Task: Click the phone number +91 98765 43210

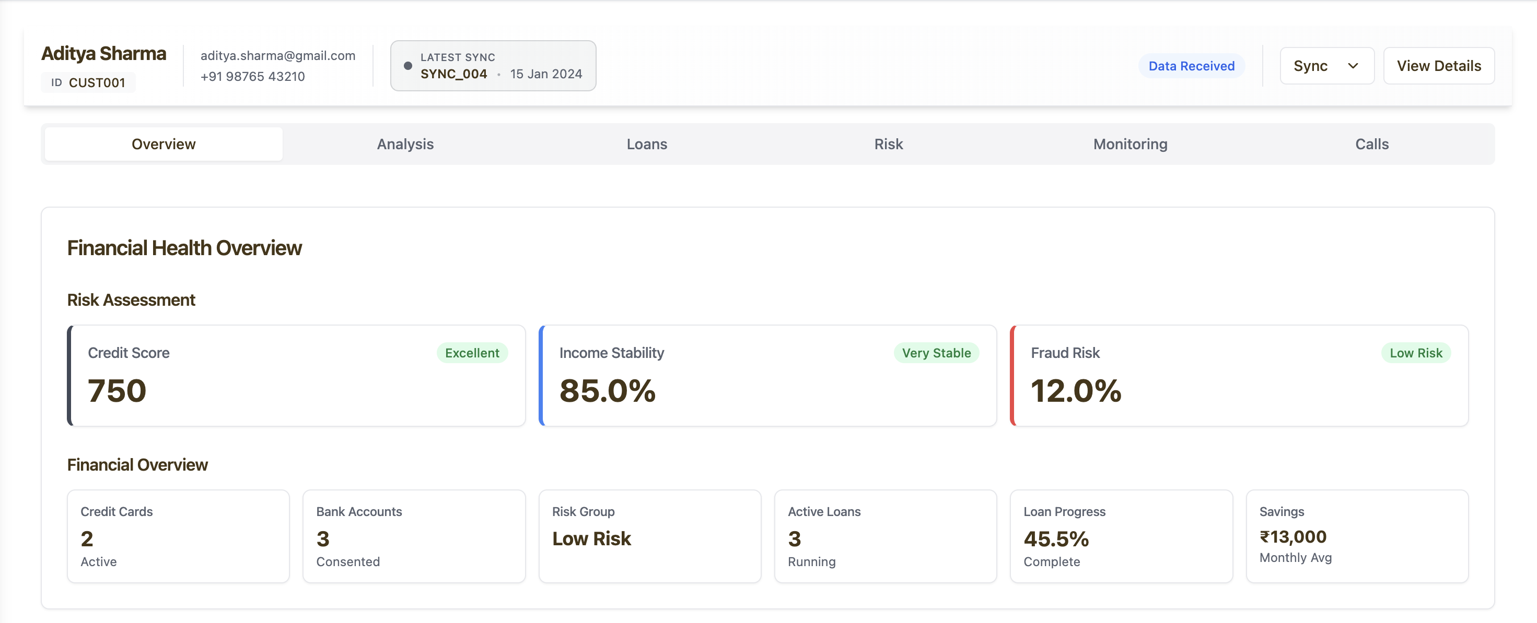Action: pos(252,76)
